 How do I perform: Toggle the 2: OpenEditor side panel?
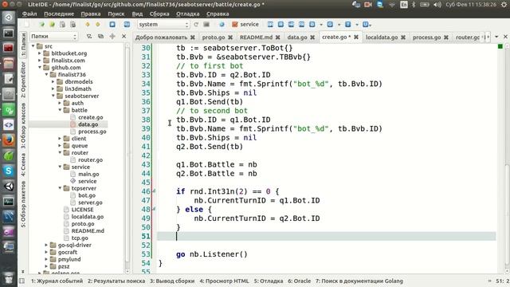23,80
